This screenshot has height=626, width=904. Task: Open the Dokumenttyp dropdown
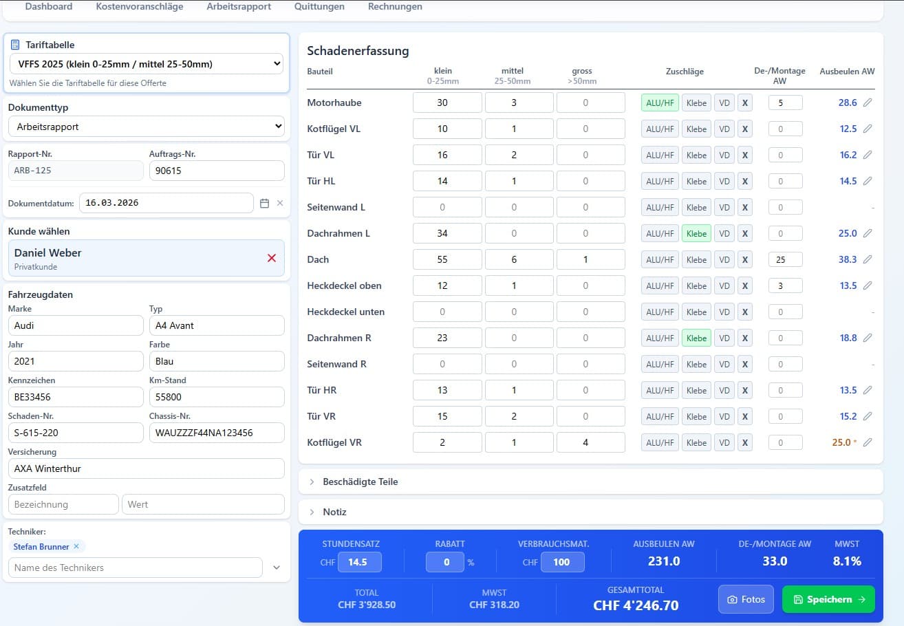(x=146, y=127)
